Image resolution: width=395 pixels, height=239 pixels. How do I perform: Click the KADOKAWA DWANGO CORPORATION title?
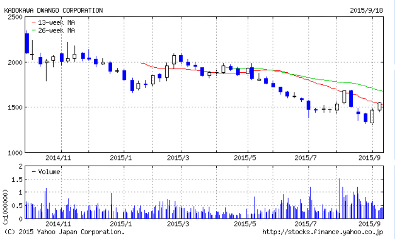tap(53, 11)
